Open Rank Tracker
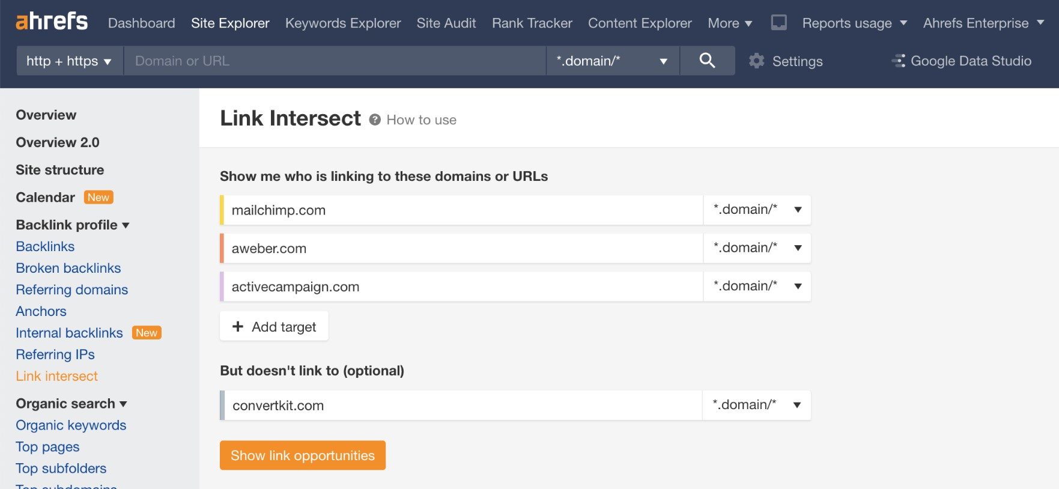Viewport: 1059px width, 489px height. pyautogui.click(x=532, y=23)
